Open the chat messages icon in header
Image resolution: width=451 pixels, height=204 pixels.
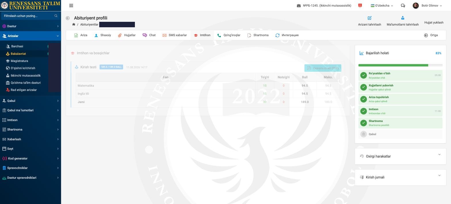tap(403, 5)
